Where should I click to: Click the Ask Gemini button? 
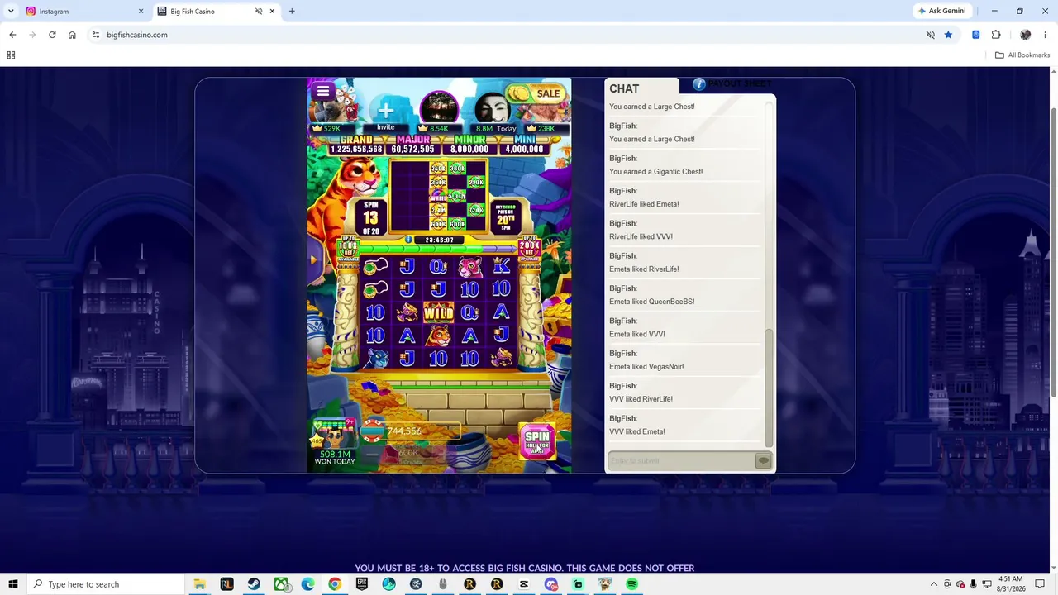pos(941,12)
